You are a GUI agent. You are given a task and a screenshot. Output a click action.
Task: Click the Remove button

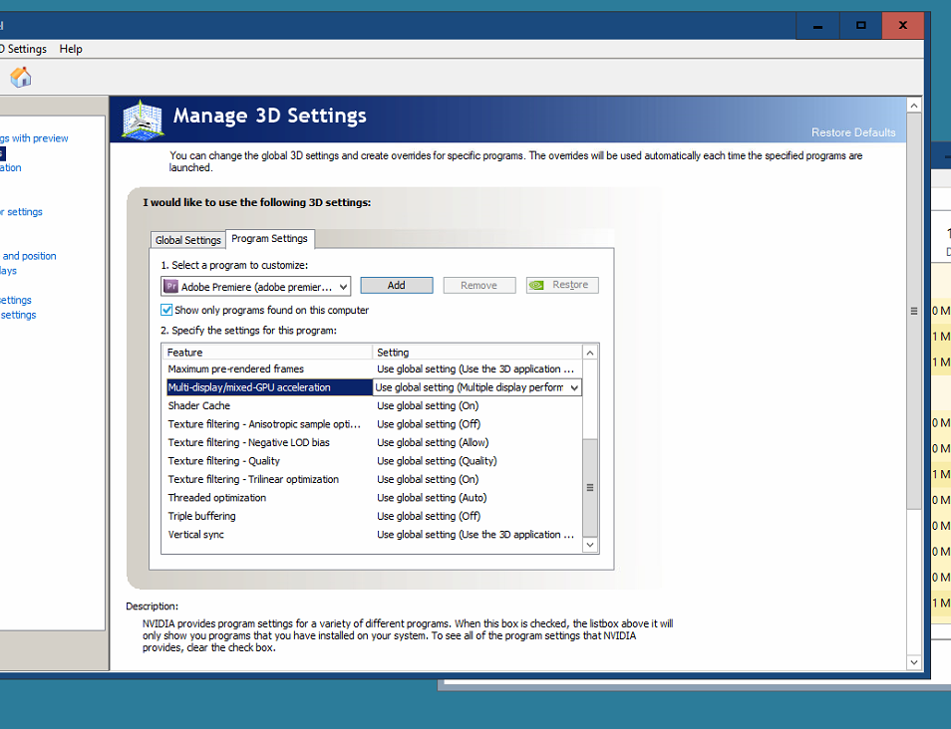pos(478,286)
